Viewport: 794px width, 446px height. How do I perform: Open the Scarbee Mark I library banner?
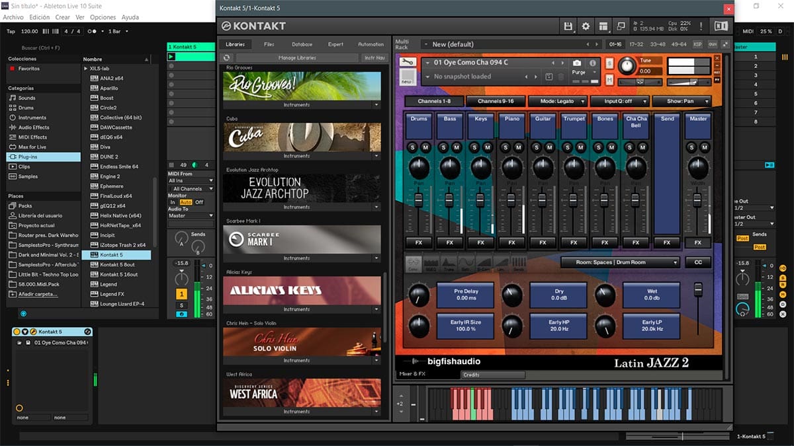click(x=302, y=239)
